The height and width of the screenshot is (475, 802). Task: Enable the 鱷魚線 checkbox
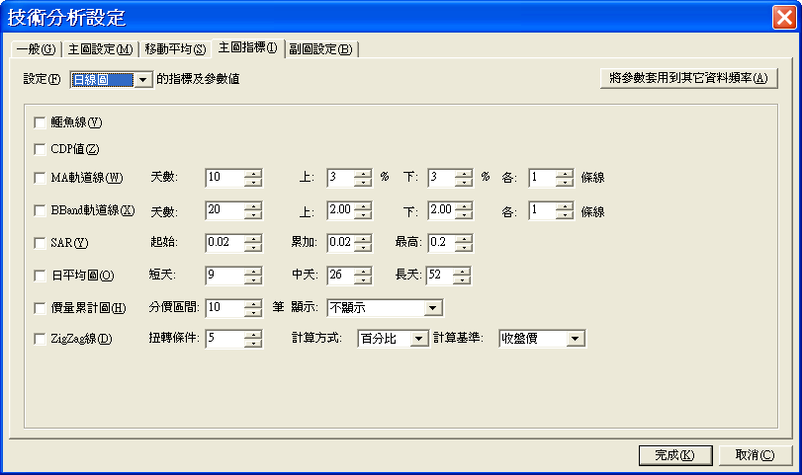[x=40, y=122]
